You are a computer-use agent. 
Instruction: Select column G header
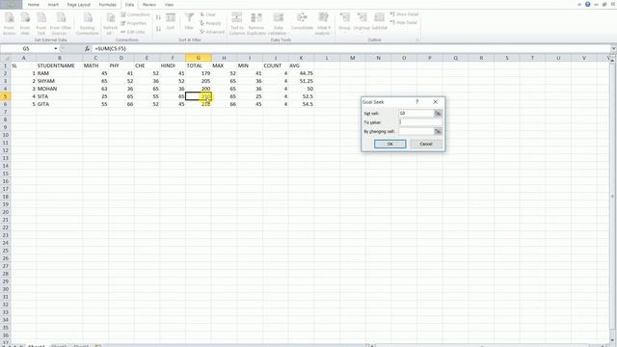[199, 58]
